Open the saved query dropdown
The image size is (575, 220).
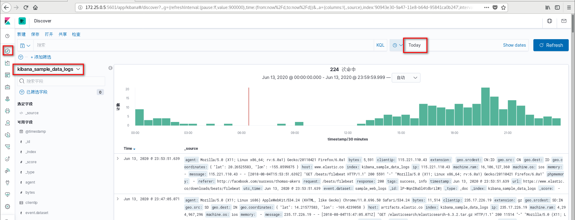[25, 45]
